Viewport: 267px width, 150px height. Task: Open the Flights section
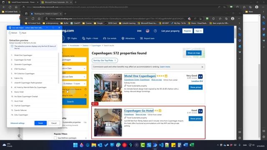[x=72, y=38]
